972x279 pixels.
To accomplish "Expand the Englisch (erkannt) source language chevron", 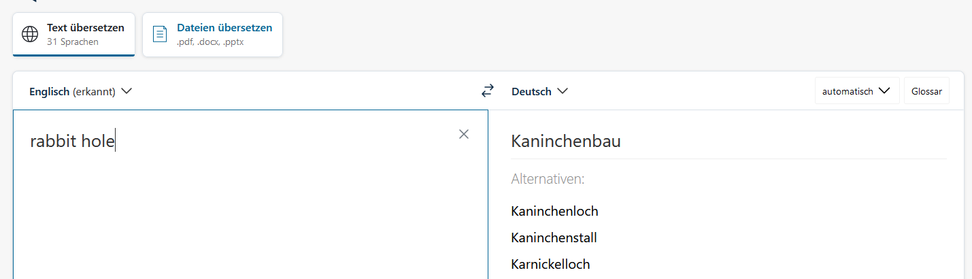I will point(127,91).
